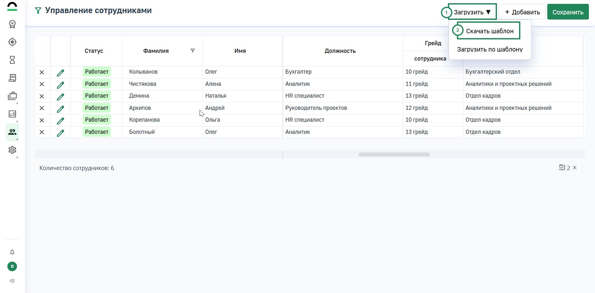Edit Колыванов row with pencil icon
Image resolution: width=595 pixels, height=293 pixels.
click(60, 73)
